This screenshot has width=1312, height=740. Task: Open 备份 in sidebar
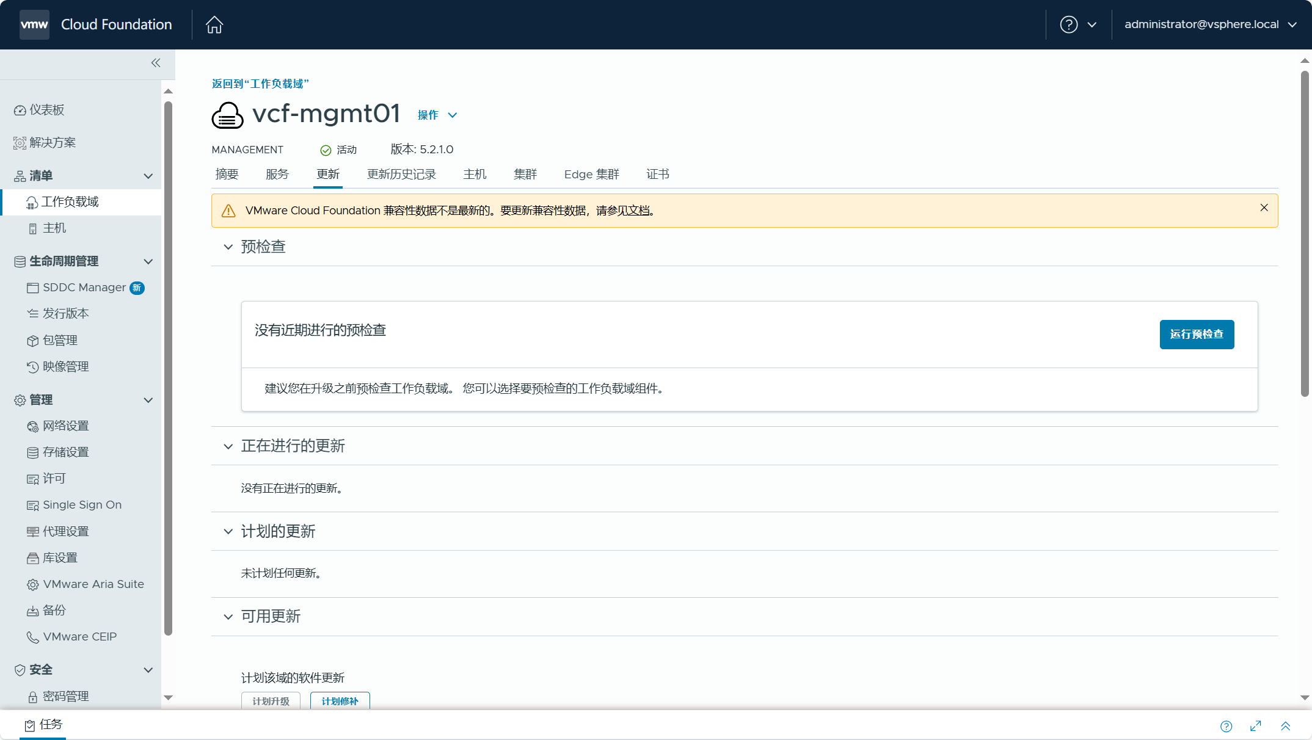(46, 611)
